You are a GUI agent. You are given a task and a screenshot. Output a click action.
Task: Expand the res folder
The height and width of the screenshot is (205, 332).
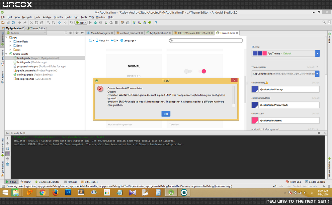10,50
